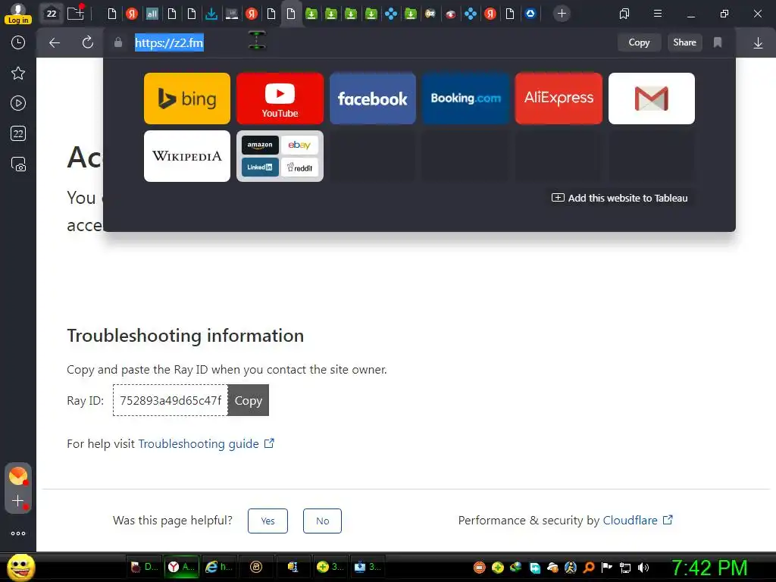Screen dimensions: 776x582
Task: Click the plus icon in the sidebar
Action: [18, 501]
